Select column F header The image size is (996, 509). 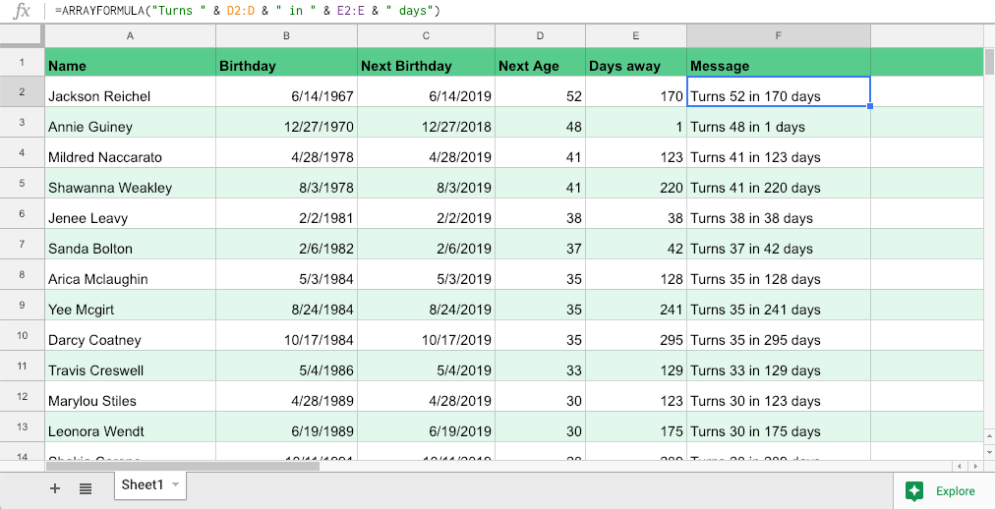pos(778,36)
